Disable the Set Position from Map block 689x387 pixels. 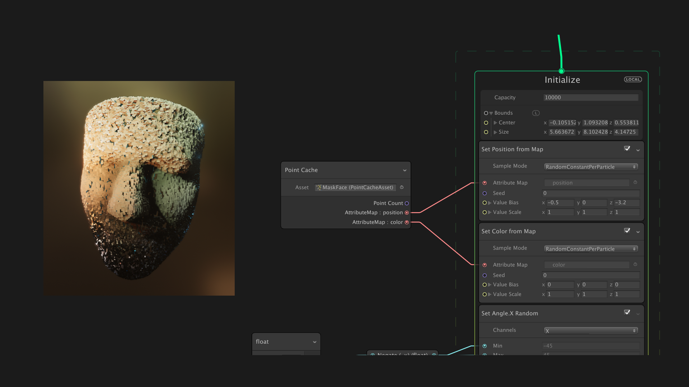(627, 149)
